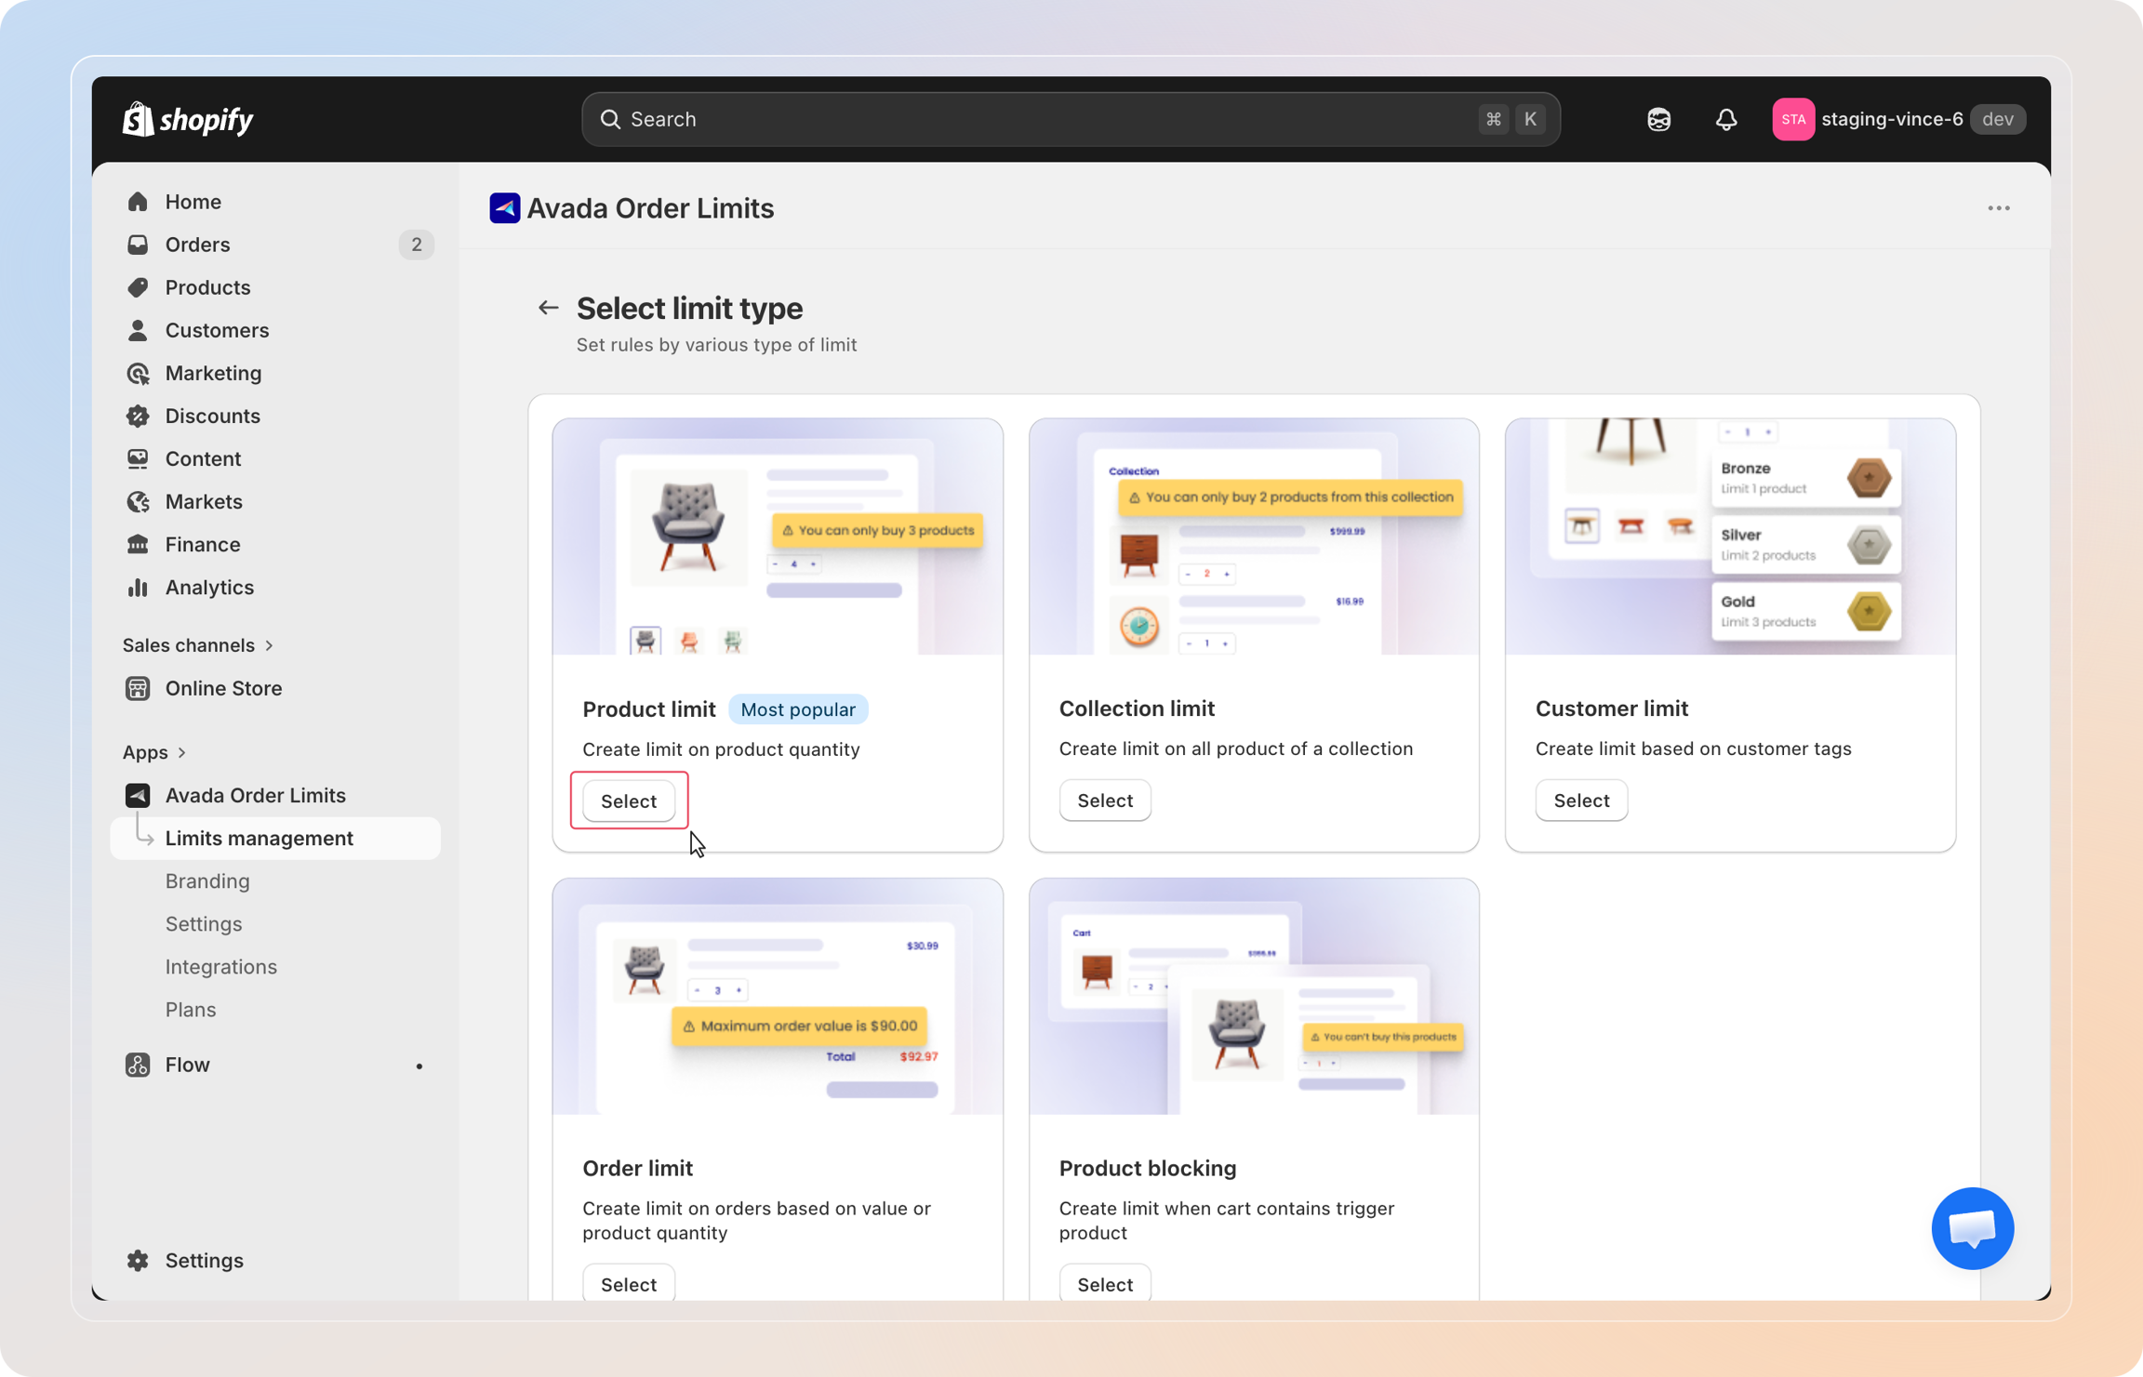The height and width of the screenshot is (1377, 2143).
Task: Click the Product blocking preview image
Action: 1254,997
